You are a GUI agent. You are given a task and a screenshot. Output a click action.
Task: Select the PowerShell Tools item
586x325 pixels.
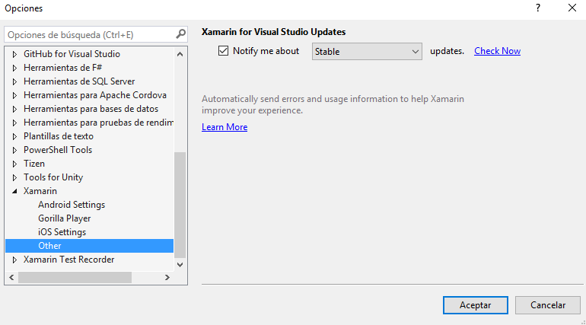pyautogui.click(x=58, y=150)
